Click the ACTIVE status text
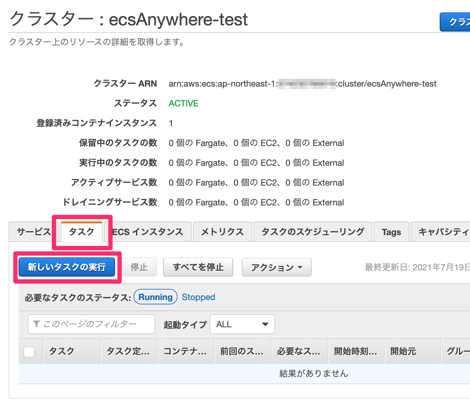This screenshot has width=470, height=404. click(x=184, y=103)
